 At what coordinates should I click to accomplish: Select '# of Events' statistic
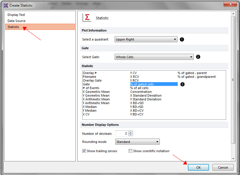coord(91,88)
